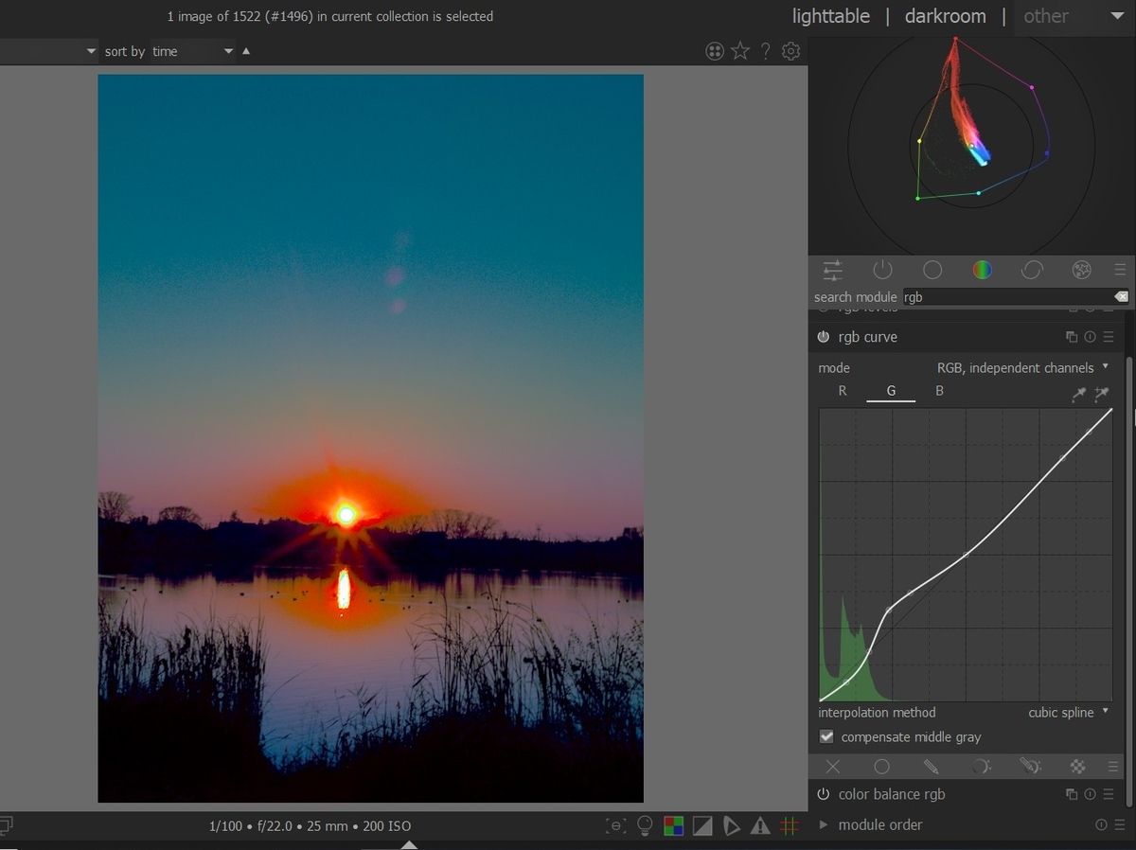
Task: Toggle thumbnail overlays grouping icon
Action: pos(715,51)
